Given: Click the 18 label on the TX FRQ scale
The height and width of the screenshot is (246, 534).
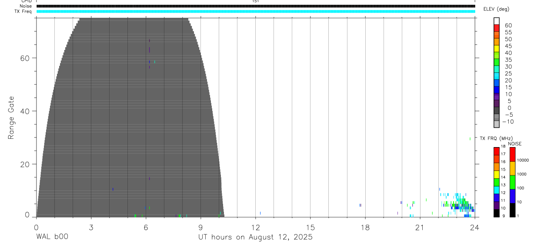Looking at the screenshot, I should pyautogui.click(x=503, y=146).
